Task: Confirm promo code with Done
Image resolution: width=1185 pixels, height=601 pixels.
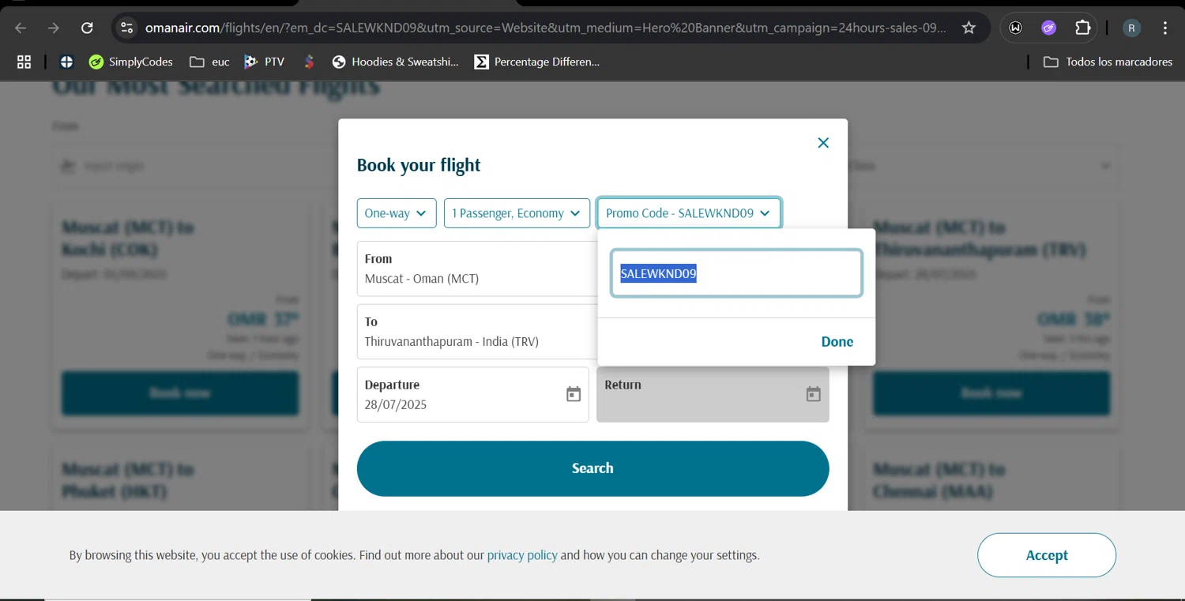Action: pos(837,341)
